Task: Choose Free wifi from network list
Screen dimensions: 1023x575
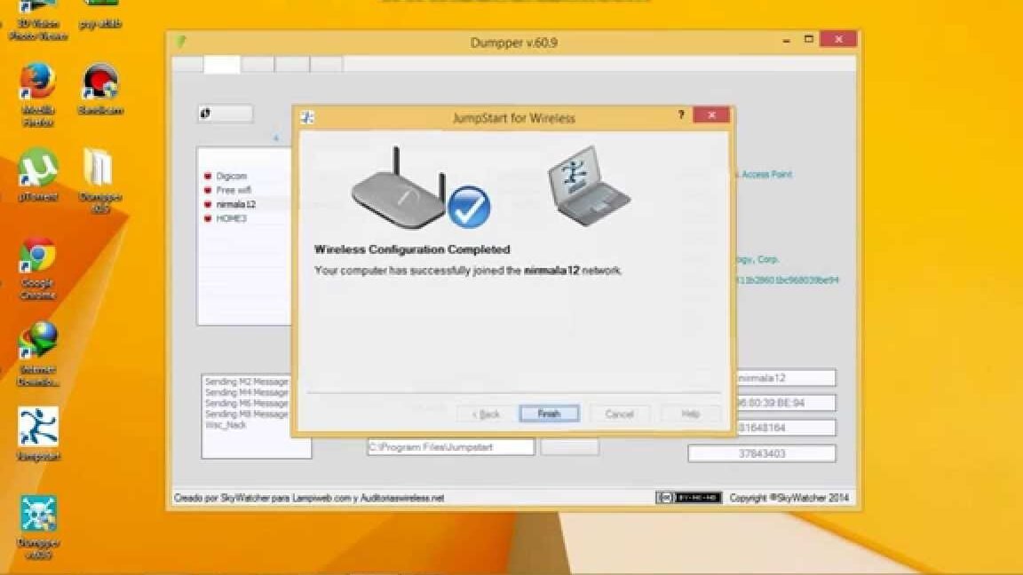Action: (233, 190)
